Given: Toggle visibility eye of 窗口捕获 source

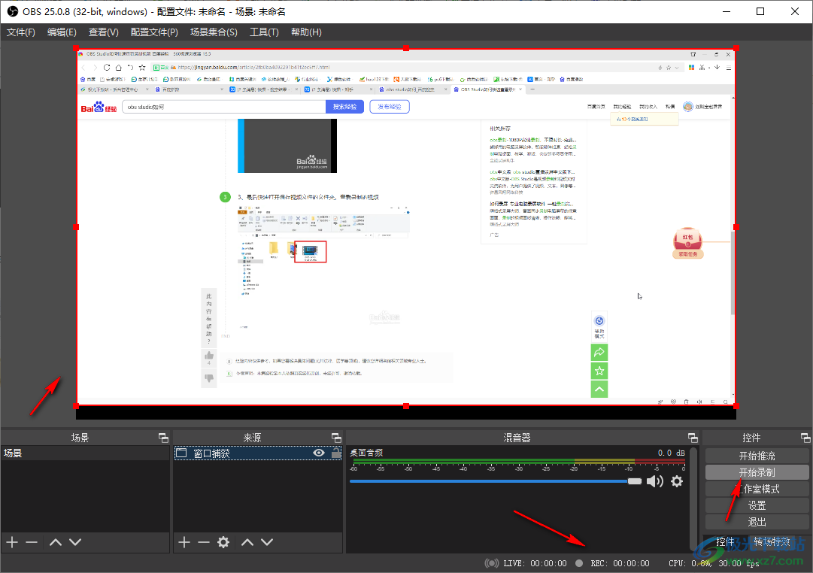Looking at the screenshot, I should coord(319,453).
